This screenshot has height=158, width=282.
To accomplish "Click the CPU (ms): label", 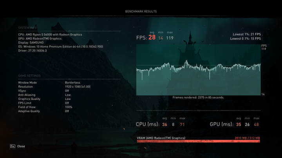I will pyautogui.click(x=148, y=124).
